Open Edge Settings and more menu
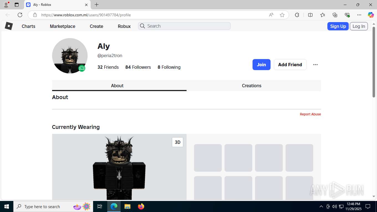Screen dimensions: 377x212 [x=359, y=15]
